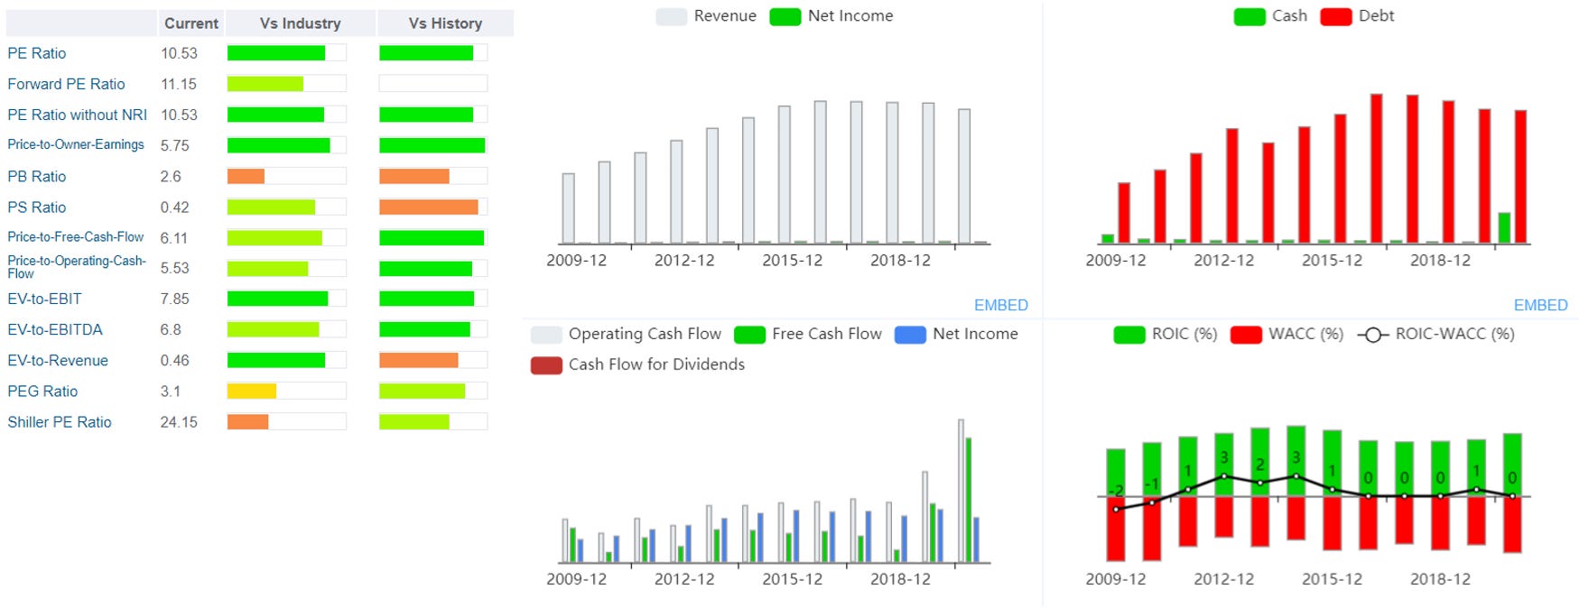Open the PB Ratio link
This screenshot has width=1579, height=608.
pos(37,176)
